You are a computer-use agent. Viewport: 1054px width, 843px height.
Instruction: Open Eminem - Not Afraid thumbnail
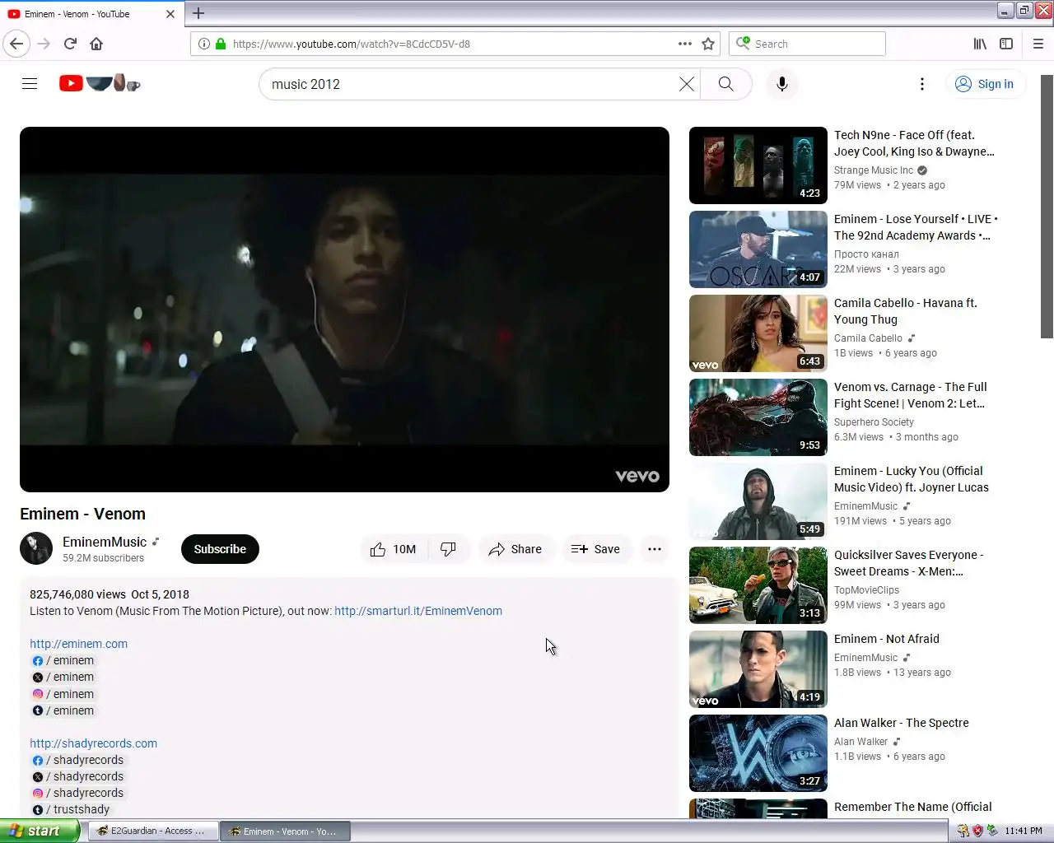click(x=758, y=669)
